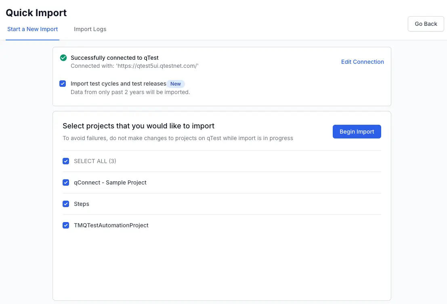Click the Begin Import button
This screenshot has width=447, height=304.
357,132
